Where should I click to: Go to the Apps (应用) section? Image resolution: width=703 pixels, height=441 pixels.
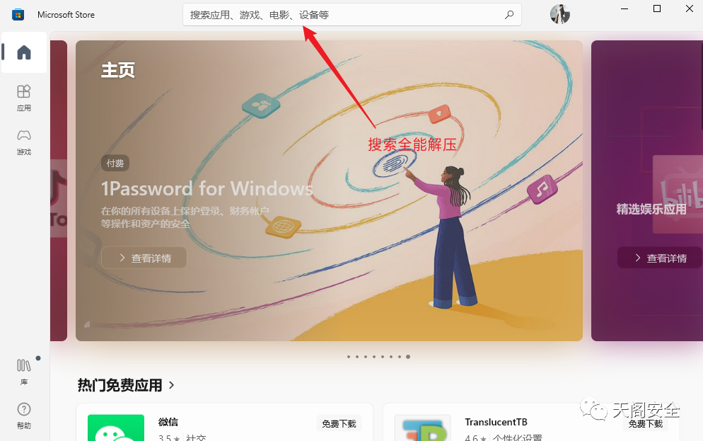coord(24,98)
